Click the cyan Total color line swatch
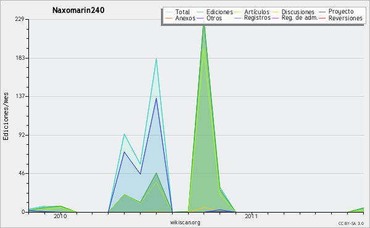The image size is (370, 228). point(168,12)
